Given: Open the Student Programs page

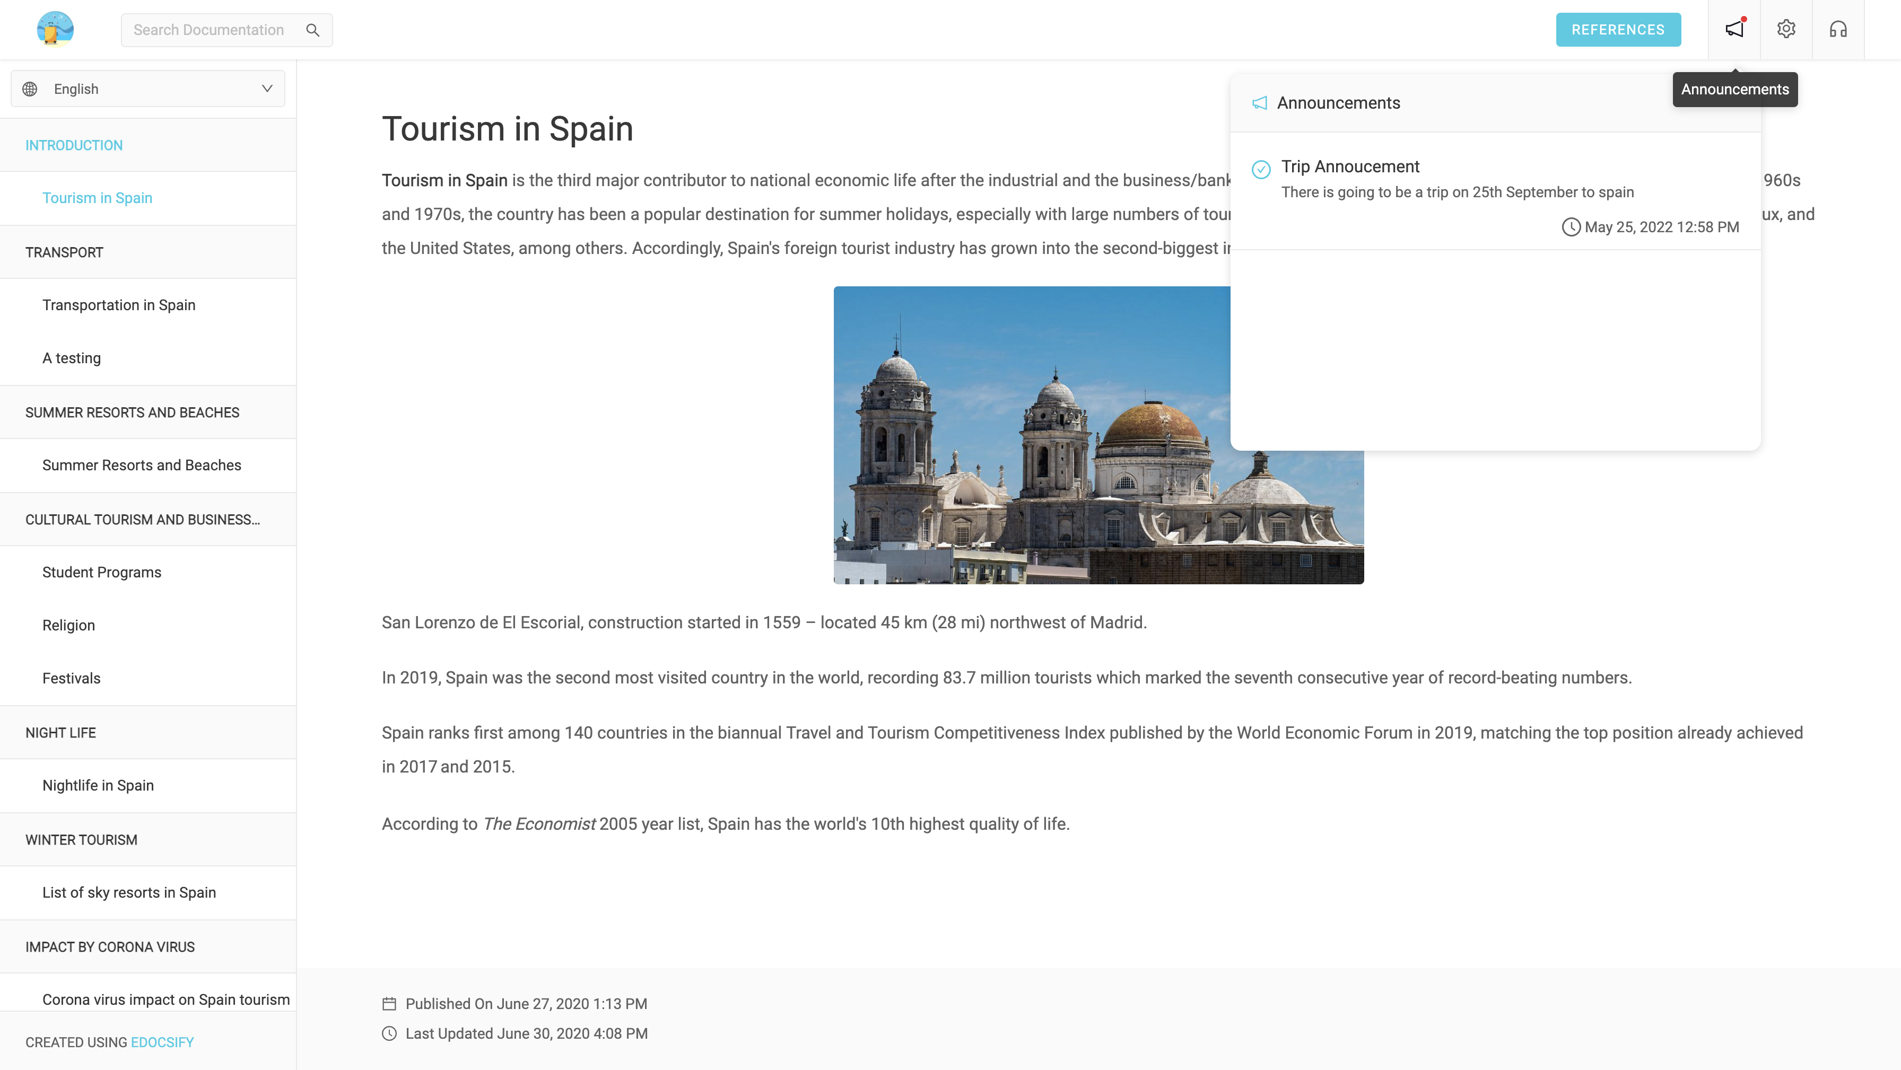Looking at the screenshot, I should coord(149,573).
